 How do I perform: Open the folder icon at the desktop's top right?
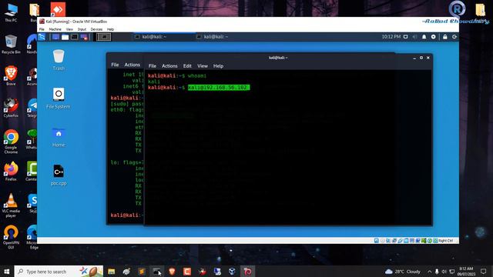[x=480, y=10]
